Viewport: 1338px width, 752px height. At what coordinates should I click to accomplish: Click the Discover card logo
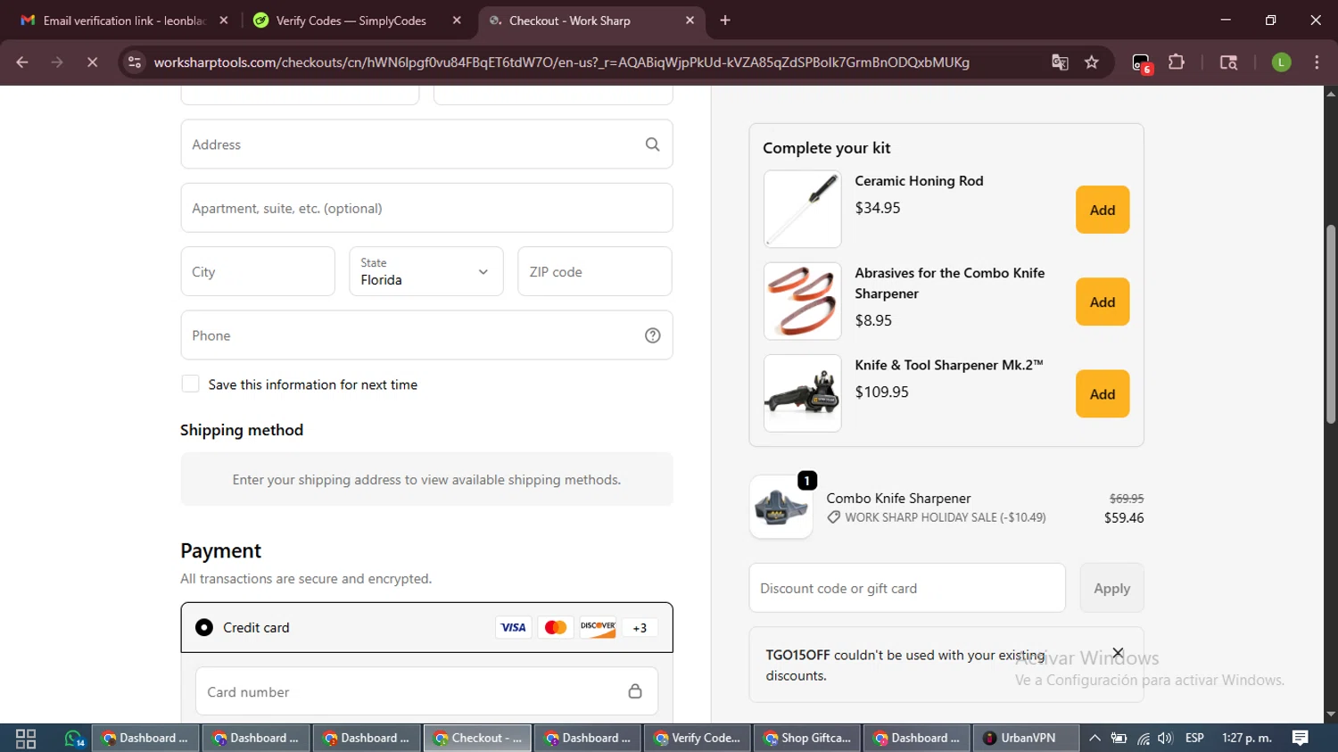point(598,627)
